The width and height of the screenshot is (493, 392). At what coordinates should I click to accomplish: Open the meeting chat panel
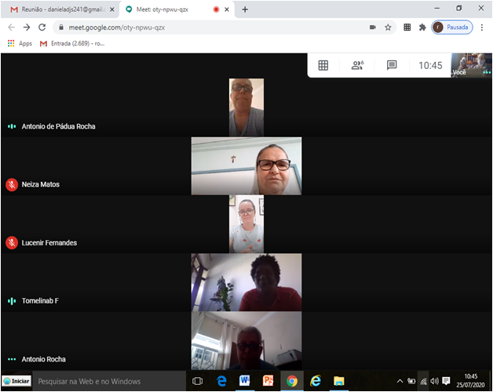392,66
